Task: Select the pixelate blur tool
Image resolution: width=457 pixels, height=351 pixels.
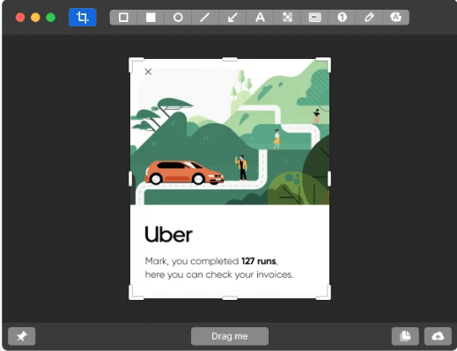Action: [x=287, y=18]
